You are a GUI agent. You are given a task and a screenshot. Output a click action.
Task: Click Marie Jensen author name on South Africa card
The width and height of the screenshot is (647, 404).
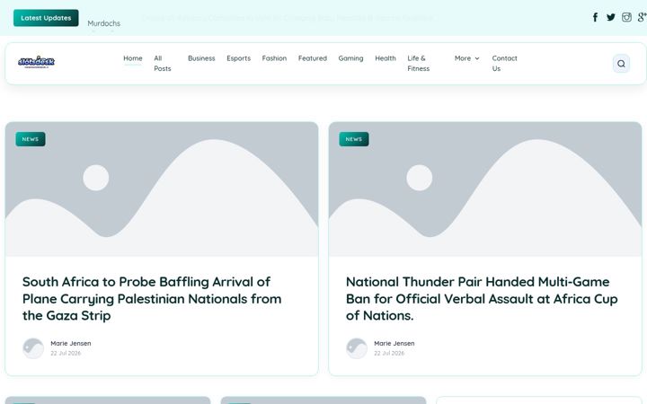71,343
